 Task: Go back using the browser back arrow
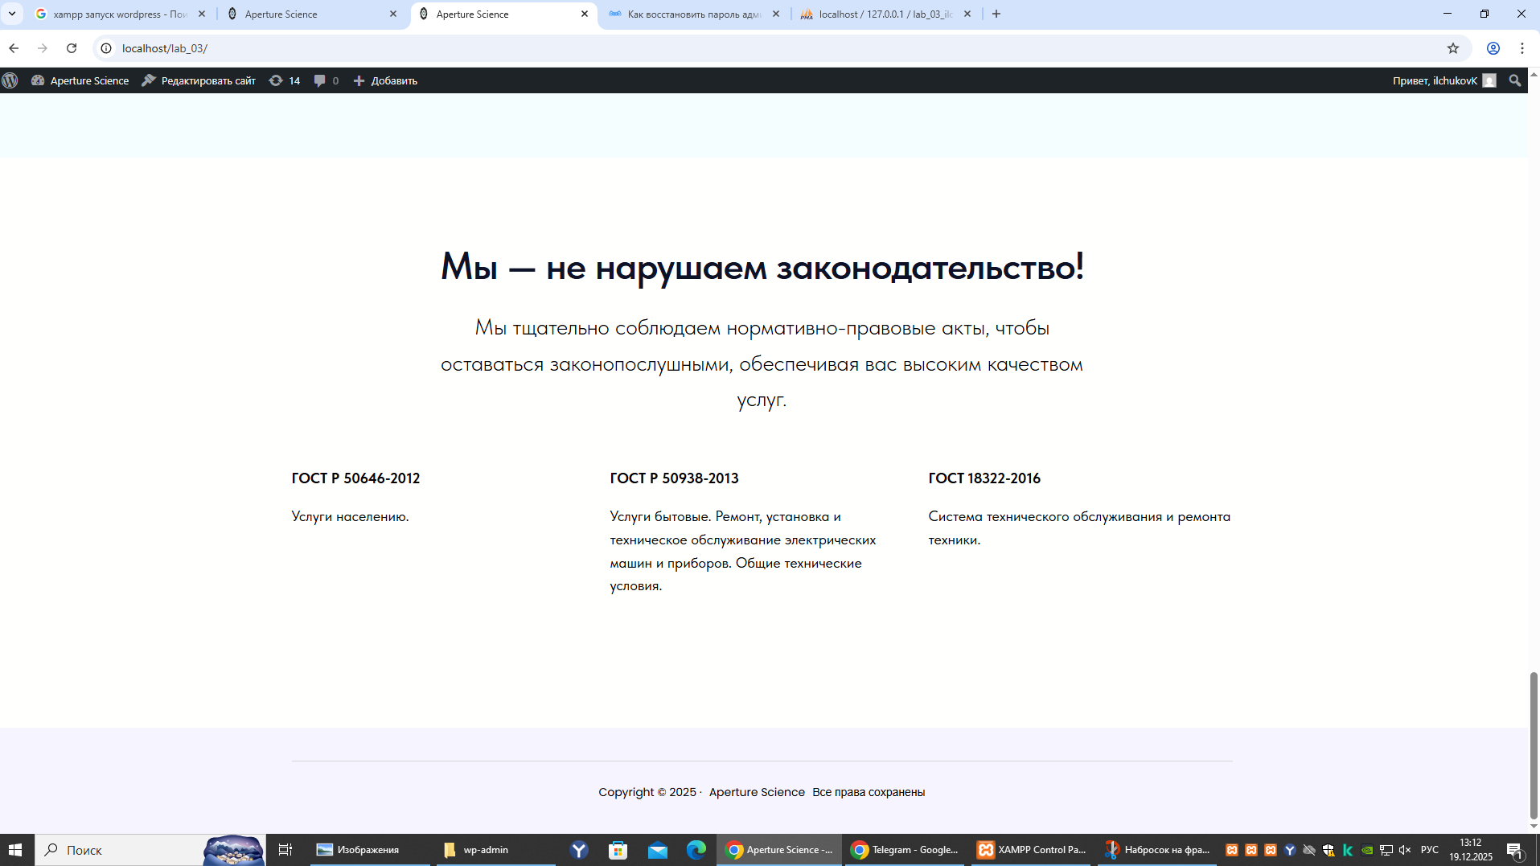14,48
